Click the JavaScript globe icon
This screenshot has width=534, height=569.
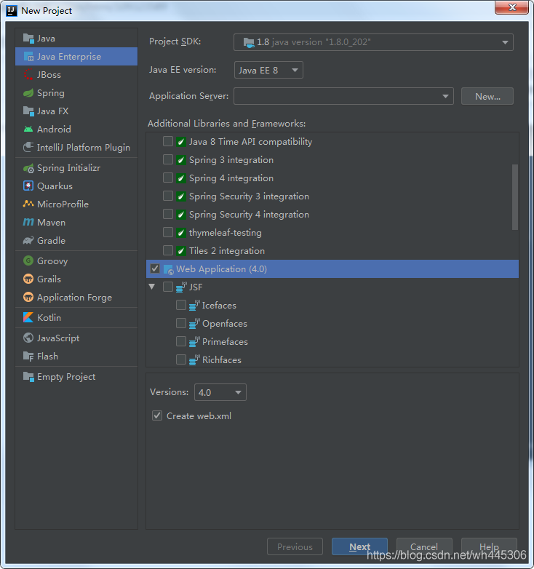[x=28, y=338]
